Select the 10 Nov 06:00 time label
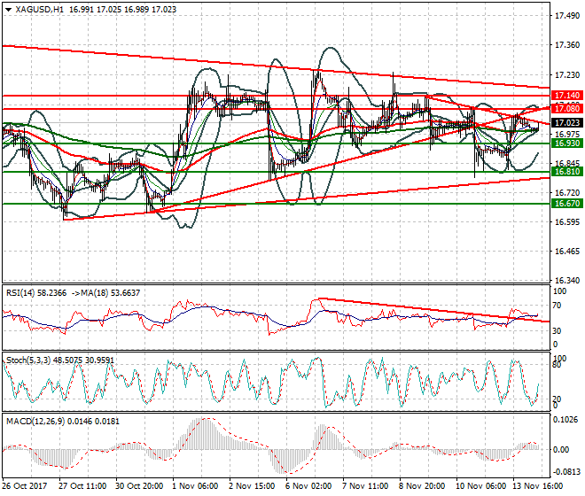This screenshot has width=585, height=496. [481, 486]
